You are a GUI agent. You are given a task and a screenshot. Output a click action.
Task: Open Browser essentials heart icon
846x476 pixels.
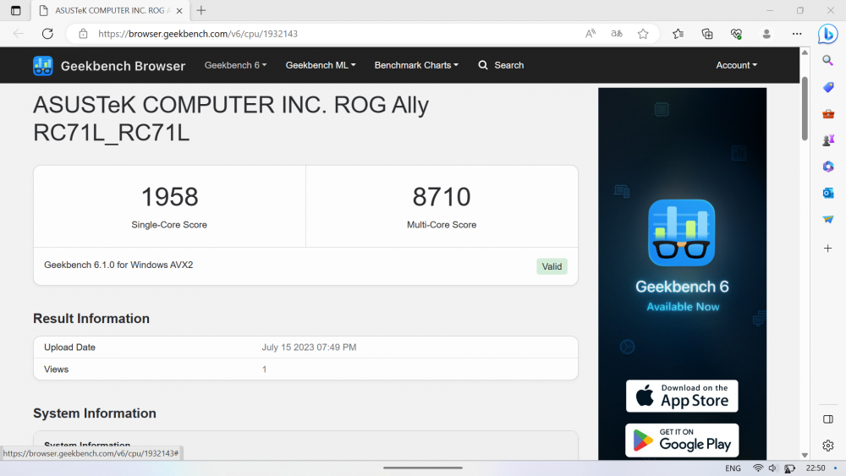click(x=737, y=34)
